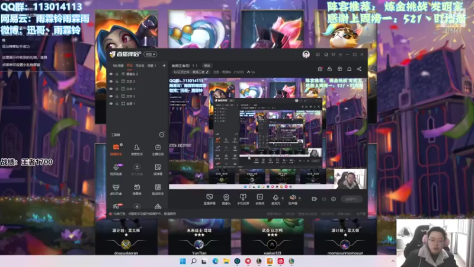Hide the 文本 1 source layer
Image resolution: width=474 pixels, height=267 pixels.
click(x=111, y=88)
